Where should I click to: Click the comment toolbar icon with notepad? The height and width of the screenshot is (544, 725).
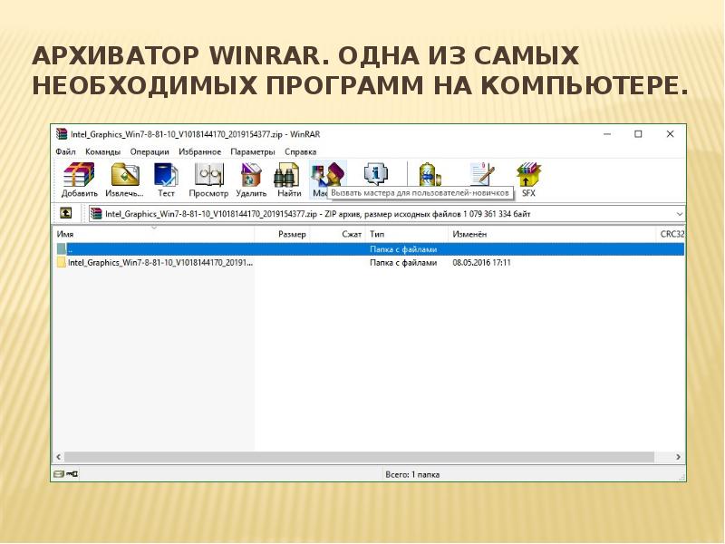482,174
